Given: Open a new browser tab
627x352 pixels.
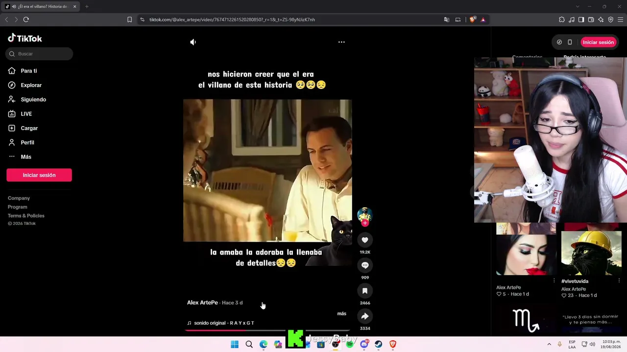Looking at the screenshot, I should (87, 6).
